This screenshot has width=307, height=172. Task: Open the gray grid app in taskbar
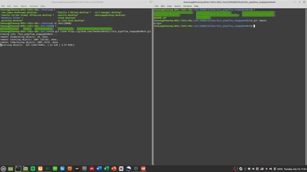pyautogui.click(x=84, y=169)
